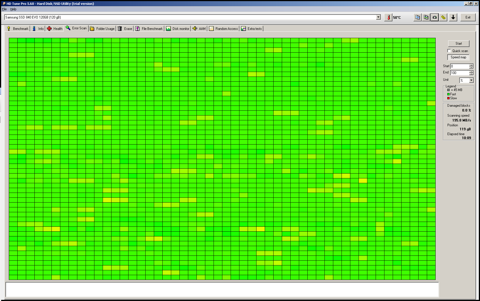This screenshot has height=301, width=480.
Task: Click the 50°C temperature reading
Action: click(x=397, y=18)
